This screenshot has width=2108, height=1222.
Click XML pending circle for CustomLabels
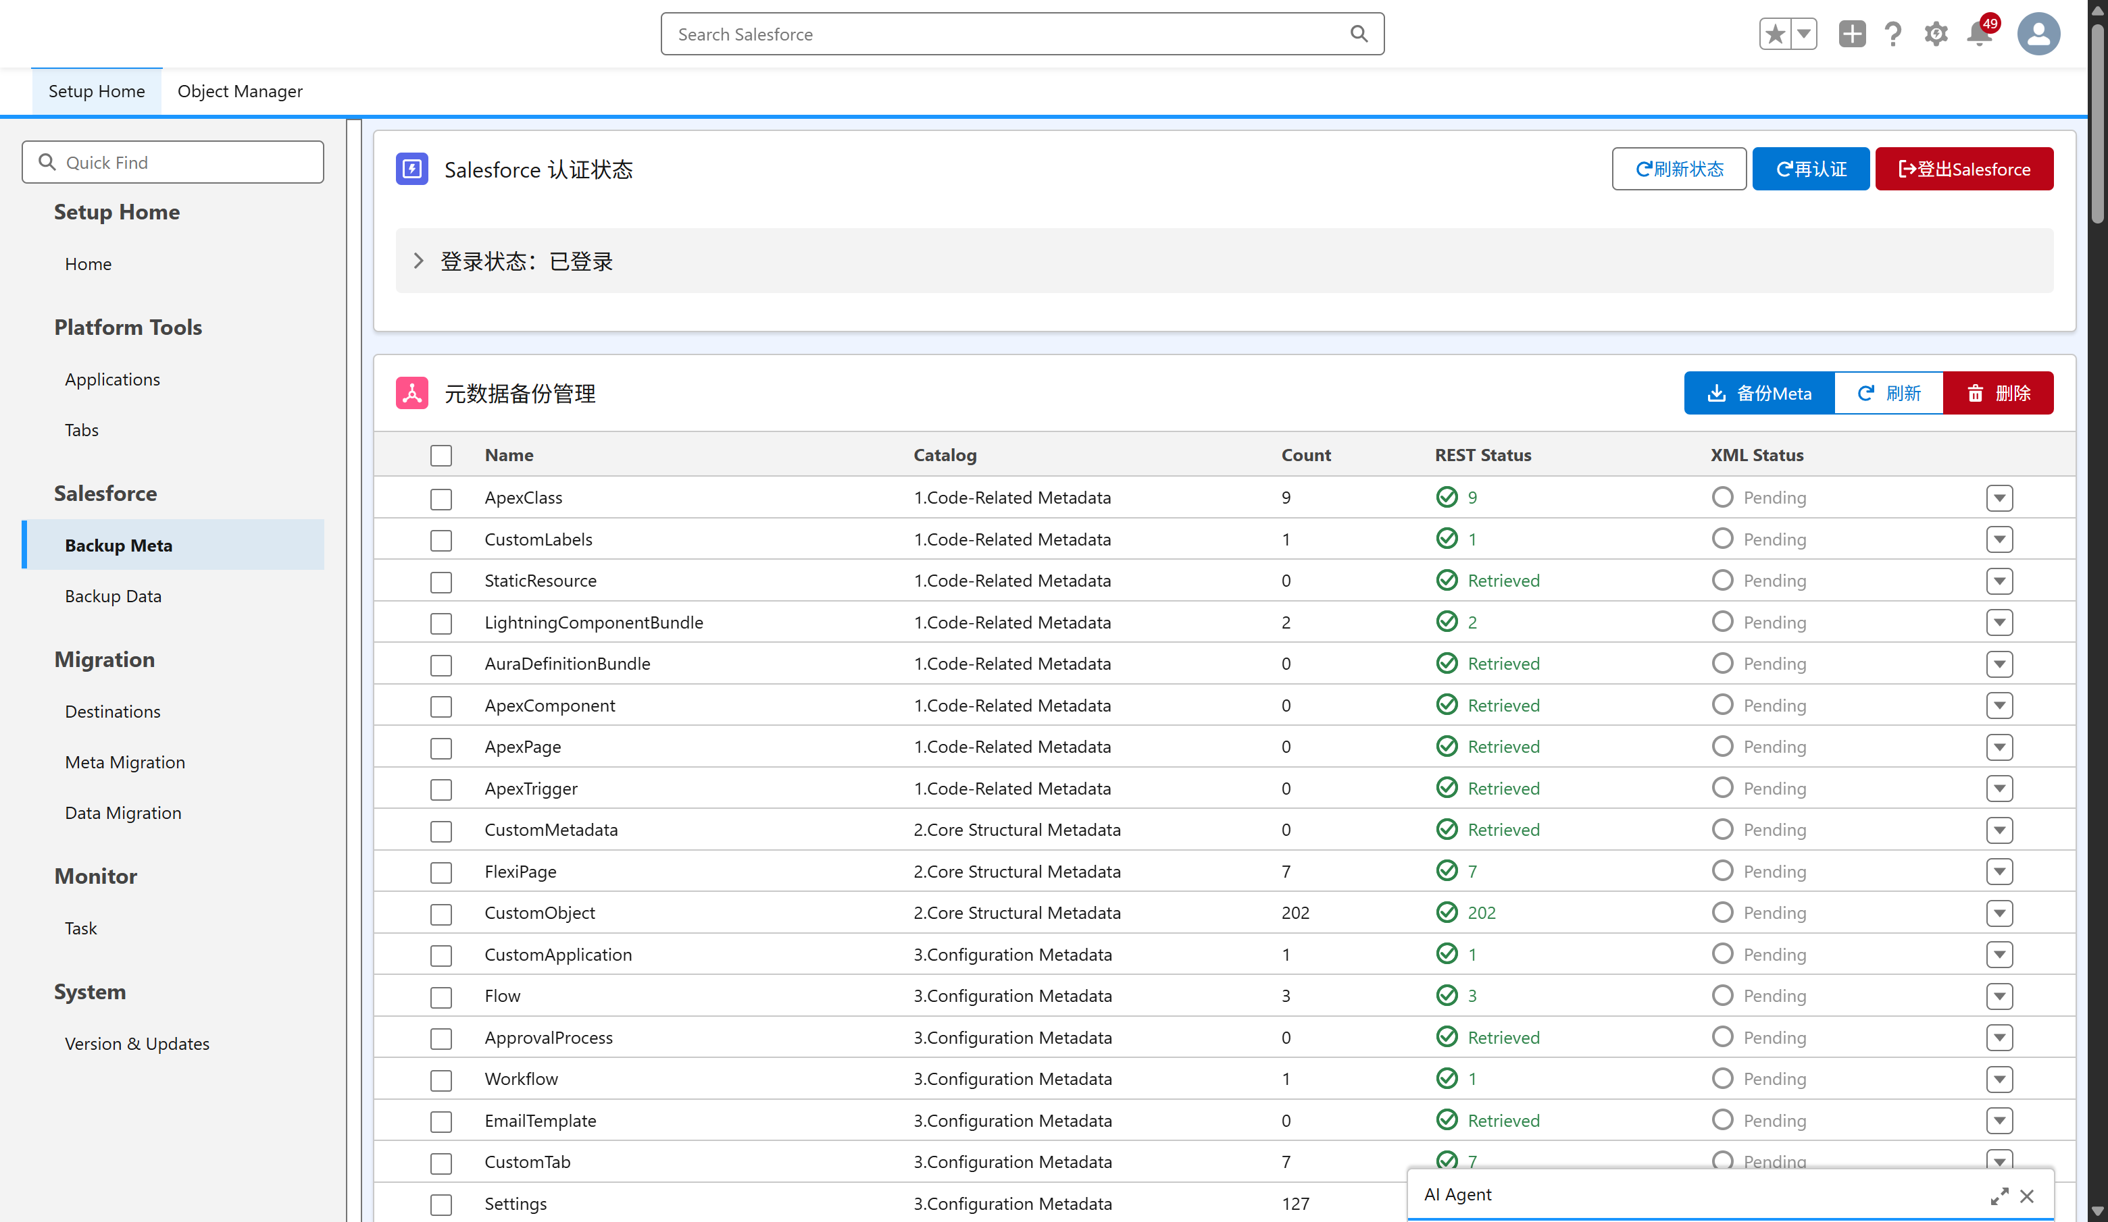click(x=1722, y=539)
